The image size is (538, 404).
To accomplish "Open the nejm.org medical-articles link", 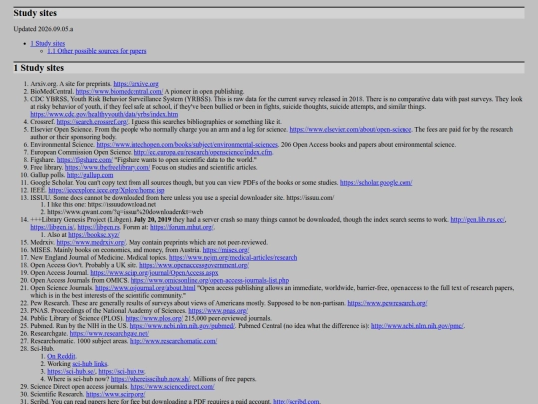I will pyautogui.click(x=233, y=257).
